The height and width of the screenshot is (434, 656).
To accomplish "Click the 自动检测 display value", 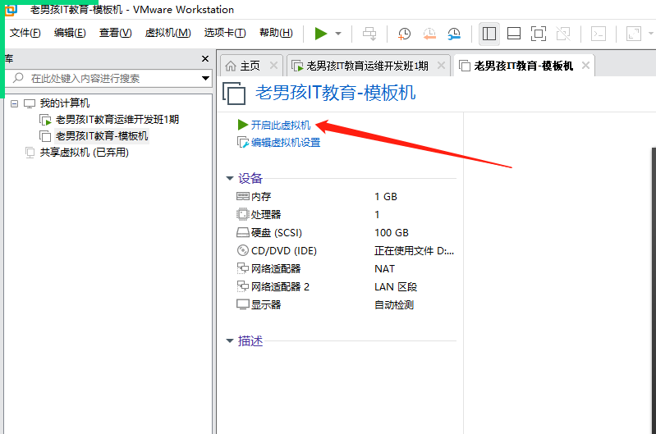I will tap(394, 305).
